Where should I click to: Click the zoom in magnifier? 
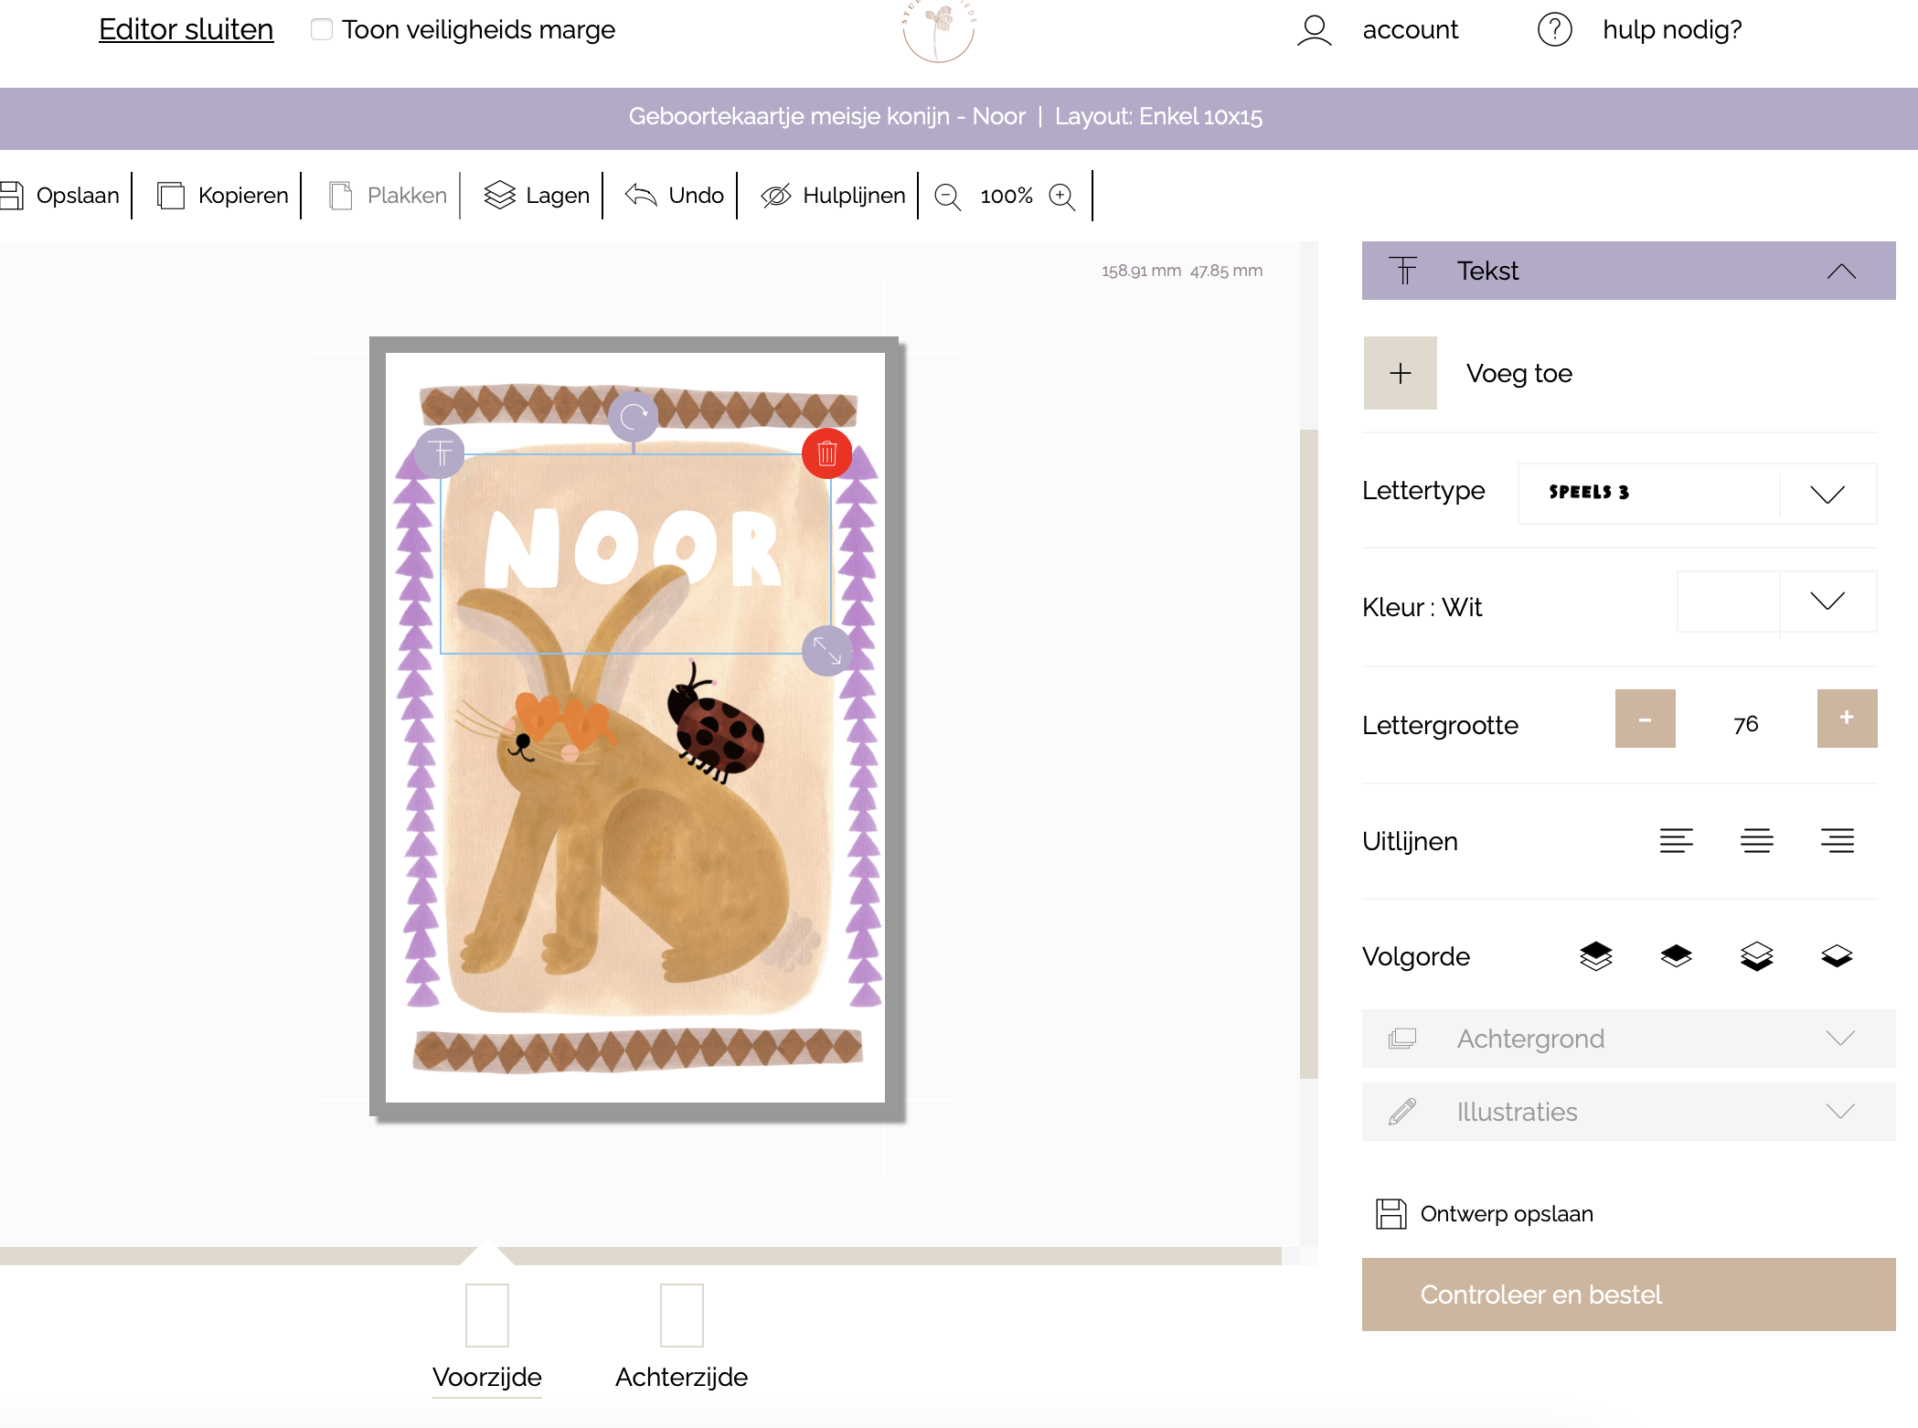coord(1061,196)
